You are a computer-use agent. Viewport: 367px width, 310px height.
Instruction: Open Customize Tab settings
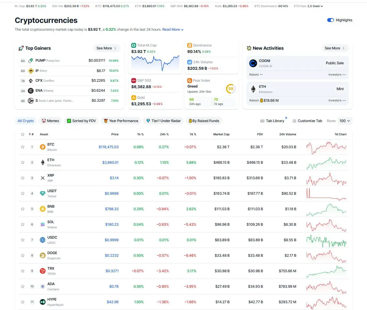307,121
